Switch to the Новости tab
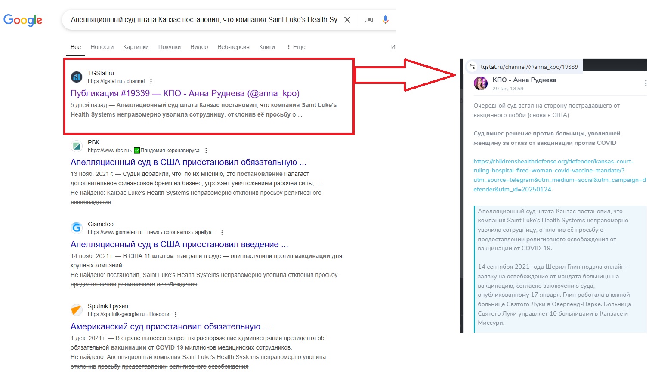 click(x=102, y=47)
